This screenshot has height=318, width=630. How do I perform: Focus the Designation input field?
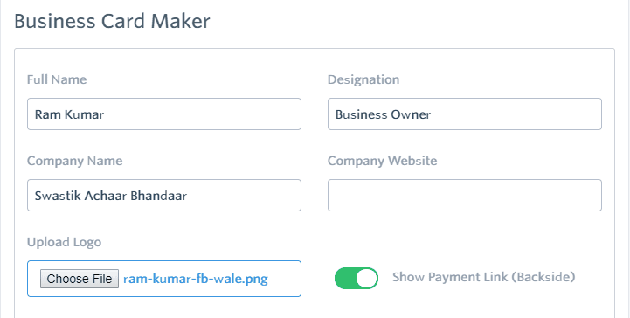coord(465,114)
